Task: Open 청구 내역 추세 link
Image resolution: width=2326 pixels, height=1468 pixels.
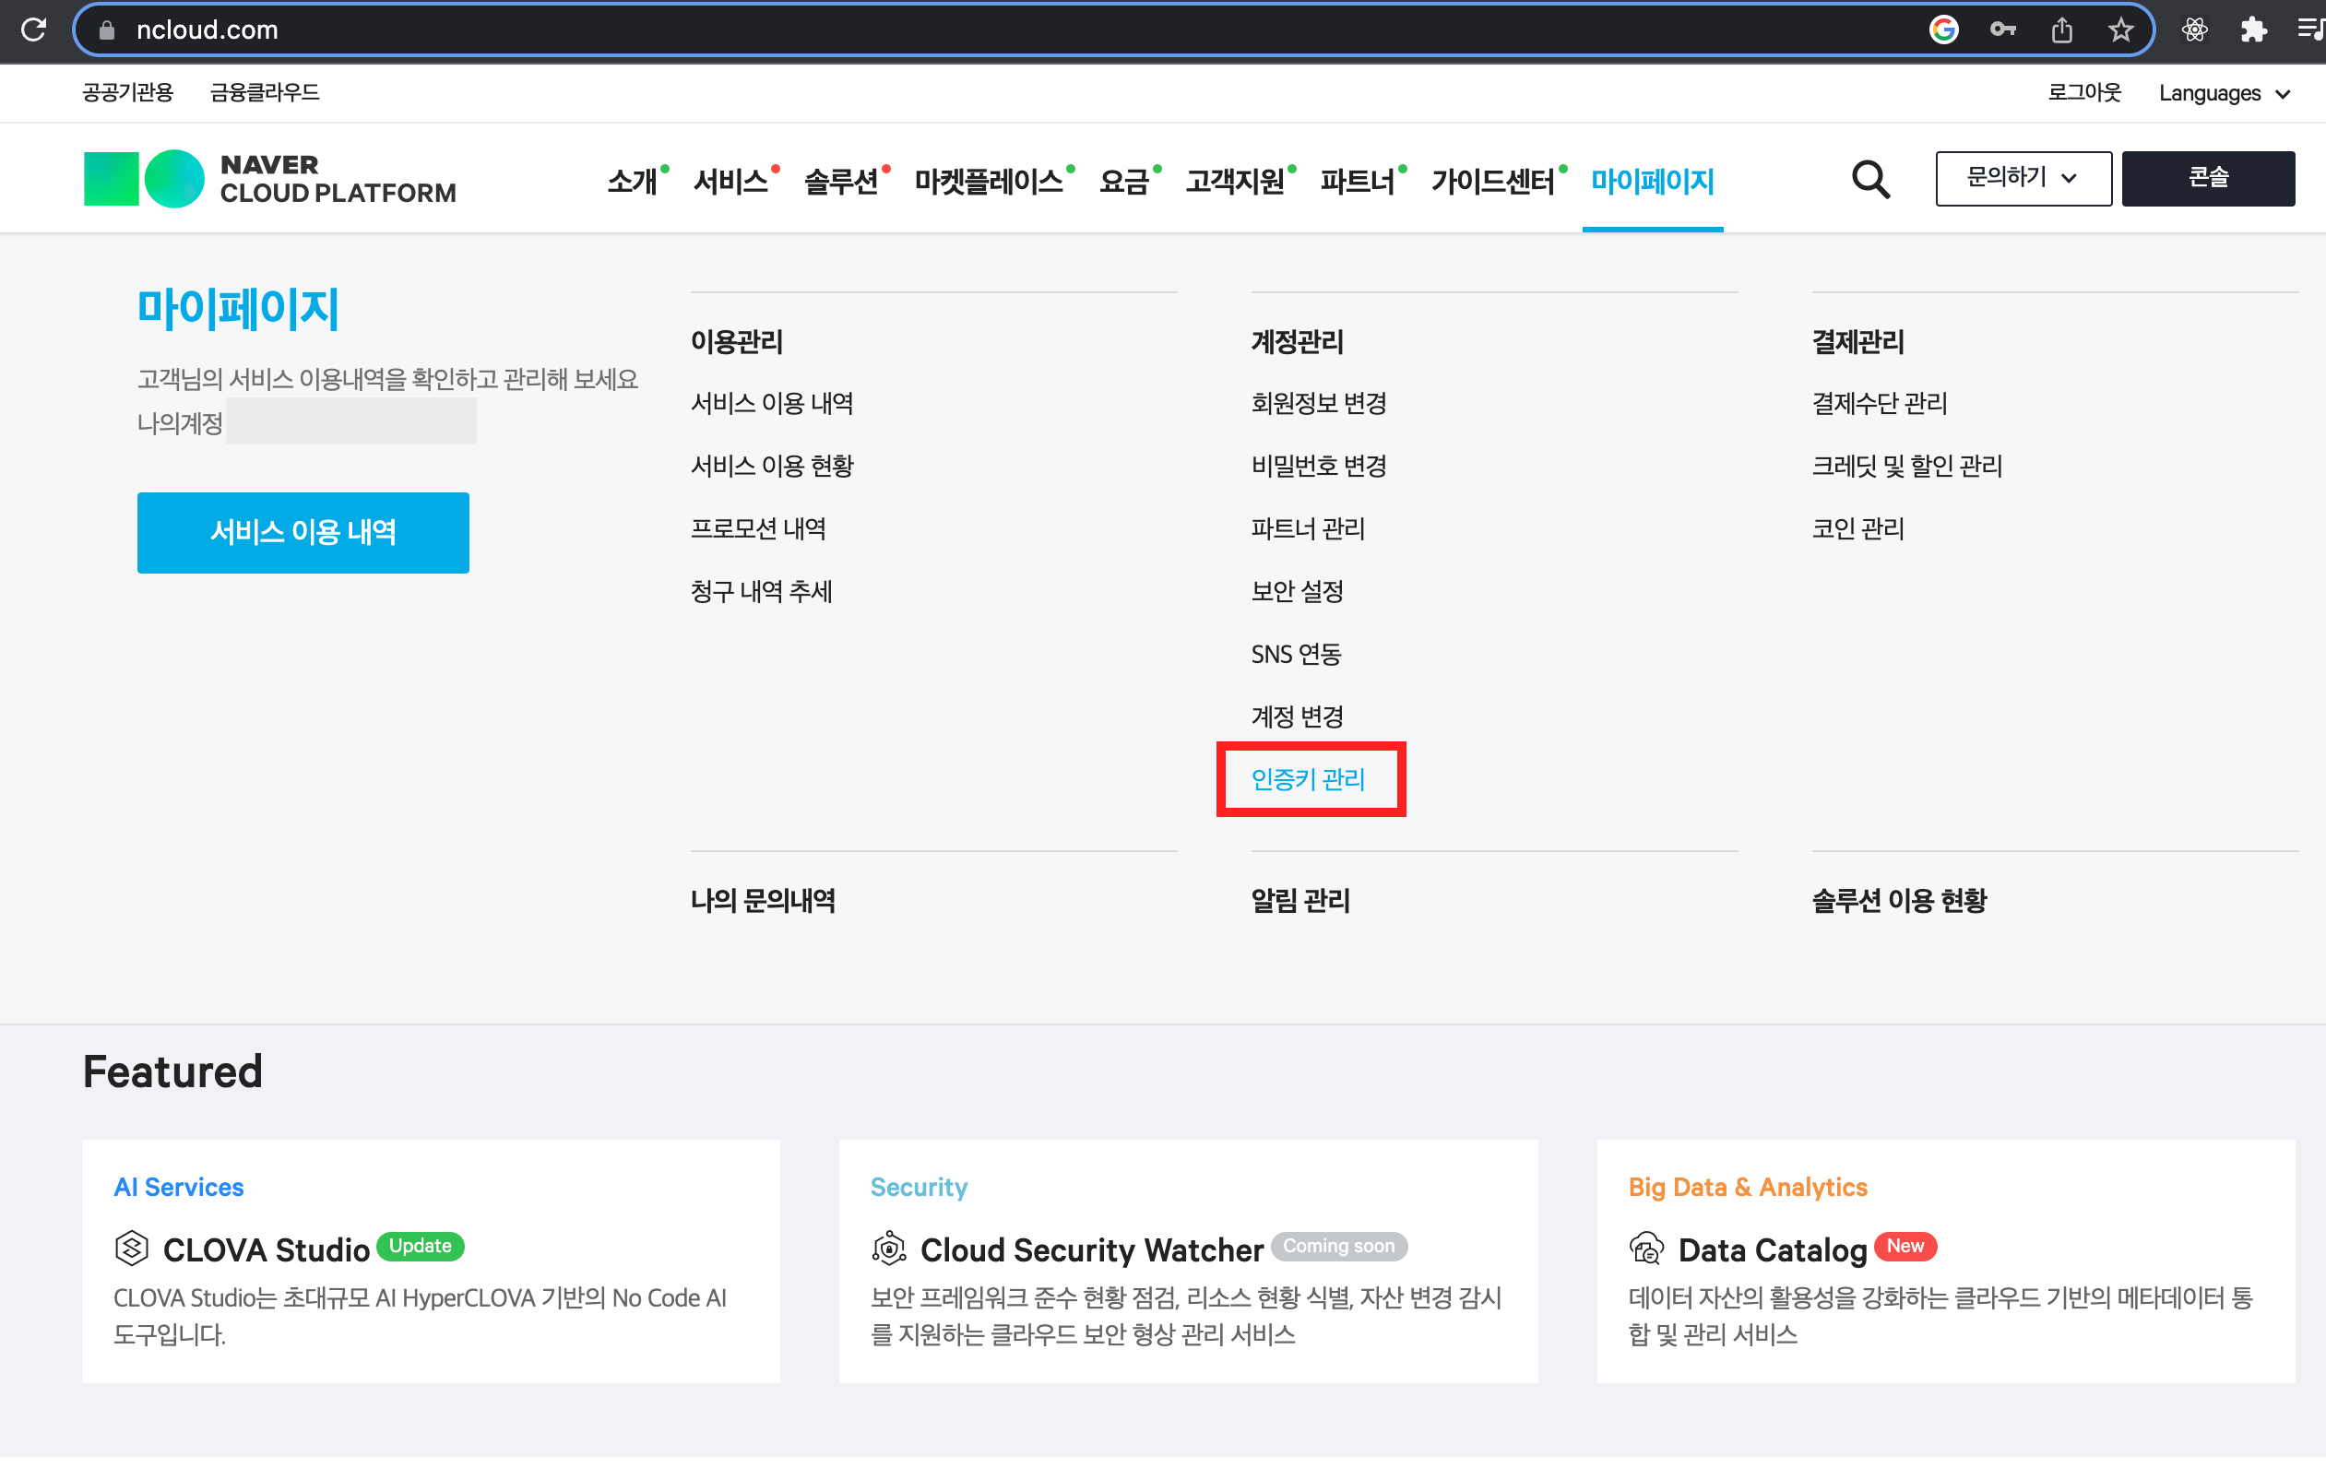Action: click(761, 591)
